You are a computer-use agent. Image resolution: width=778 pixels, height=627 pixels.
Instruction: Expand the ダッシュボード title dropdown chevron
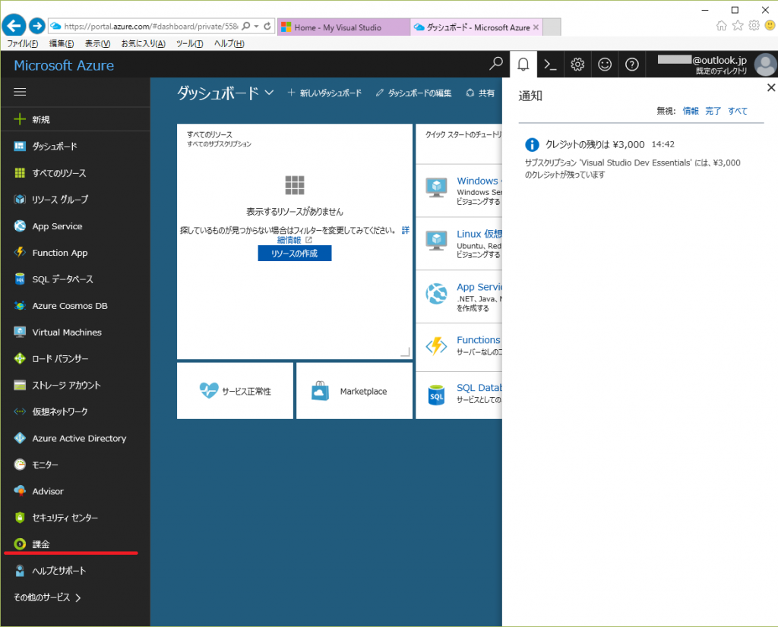click(269, 93)
